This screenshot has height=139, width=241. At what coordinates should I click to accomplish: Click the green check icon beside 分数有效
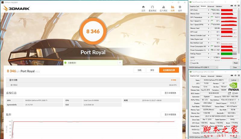65,63
